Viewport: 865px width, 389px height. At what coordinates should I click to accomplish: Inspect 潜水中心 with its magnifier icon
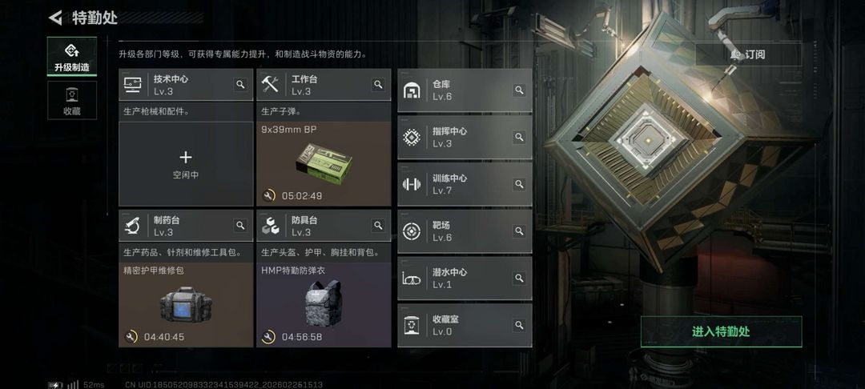[x=519, y=278]
